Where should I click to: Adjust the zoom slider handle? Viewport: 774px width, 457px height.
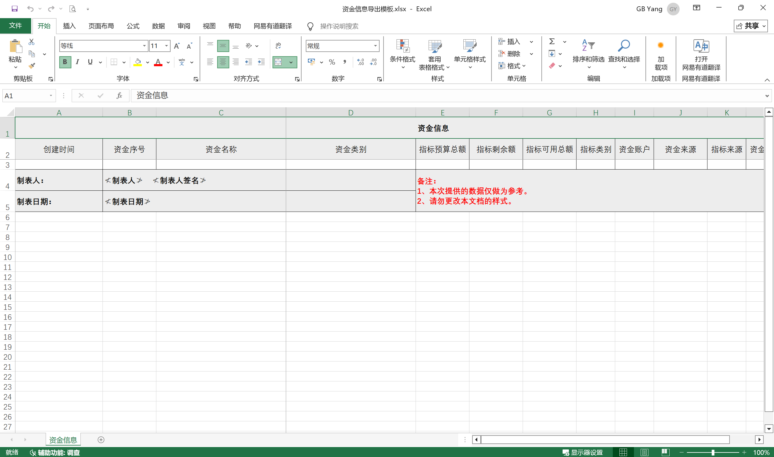tap(713, 452)
